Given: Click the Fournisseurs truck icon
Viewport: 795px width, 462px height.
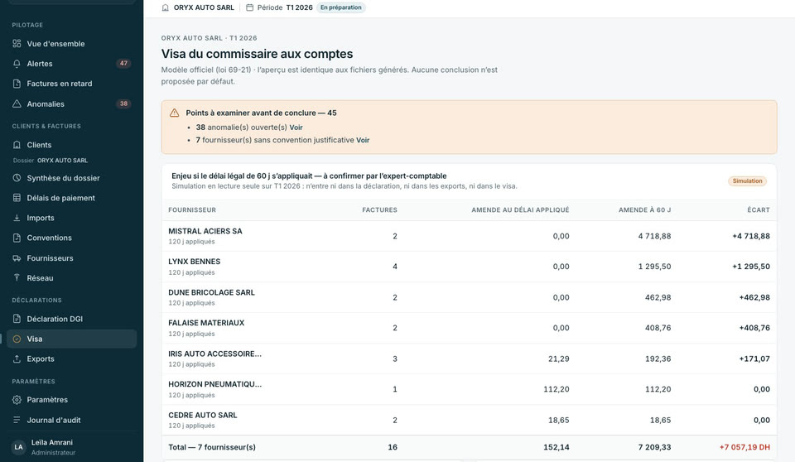Looking at the screenshot, I should point(17,258).
